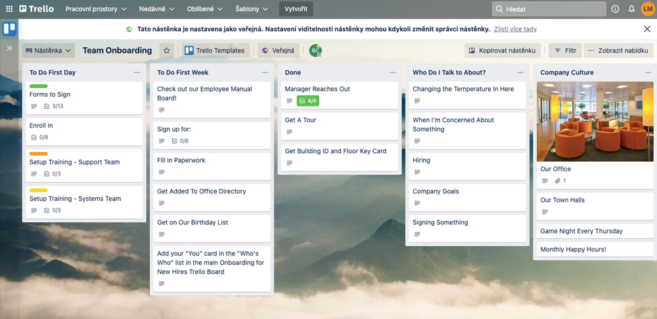Follow the Zjisti více tady link
This screenshot has height=319, width=657.
coord(515,30)
